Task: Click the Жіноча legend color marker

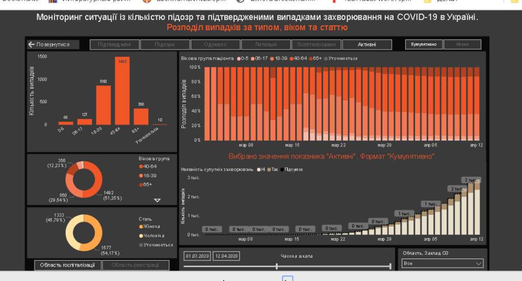Action: click(141, 226)
